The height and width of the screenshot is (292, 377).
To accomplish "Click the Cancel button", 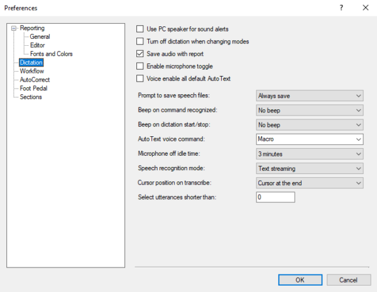I will pos(347,279).
